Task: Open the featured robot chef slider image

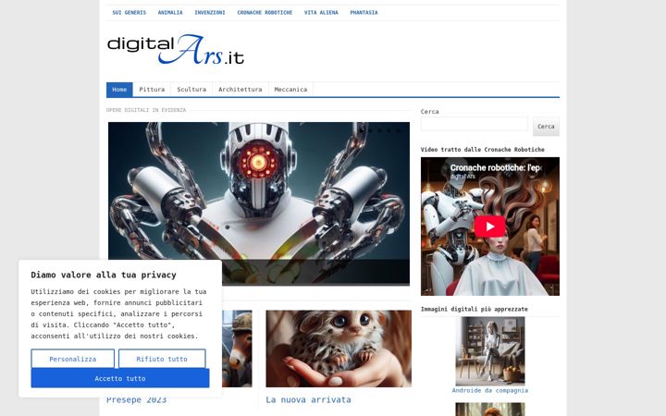Action: 259,202
